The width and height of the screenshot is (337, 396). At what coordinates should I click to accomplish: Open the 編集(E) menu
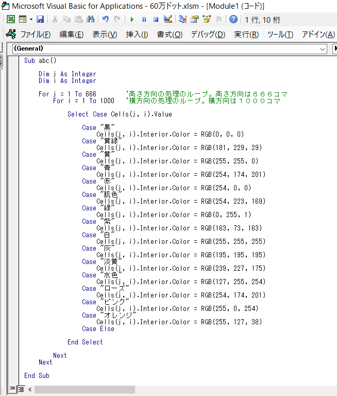(x=72, y=35)
